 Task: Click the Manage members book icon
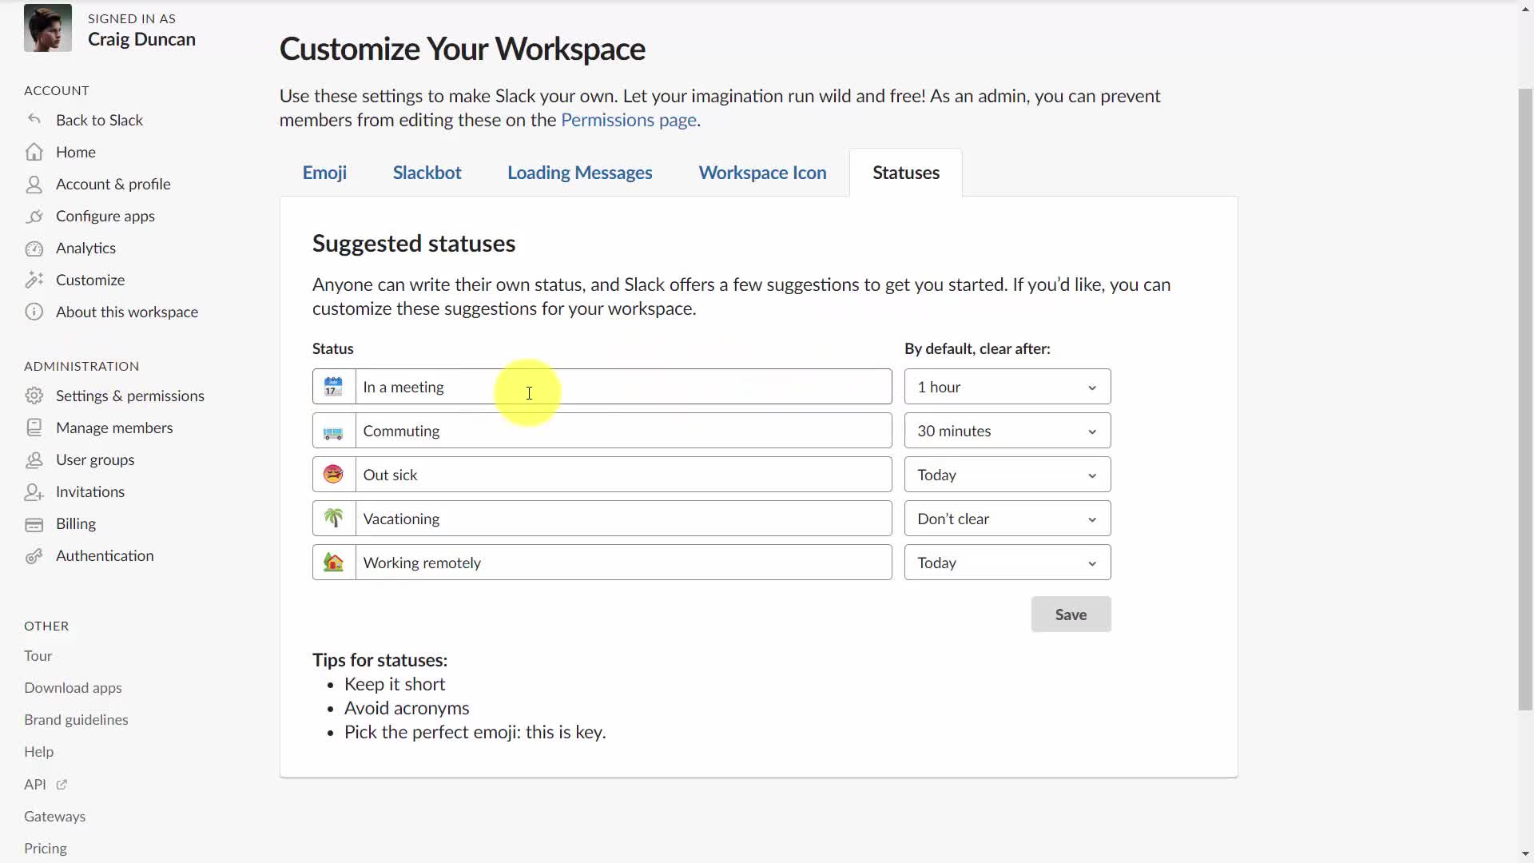34,428
